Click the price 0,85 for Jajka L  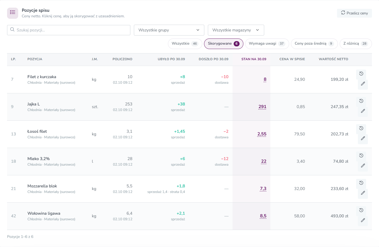click(301, 107)
